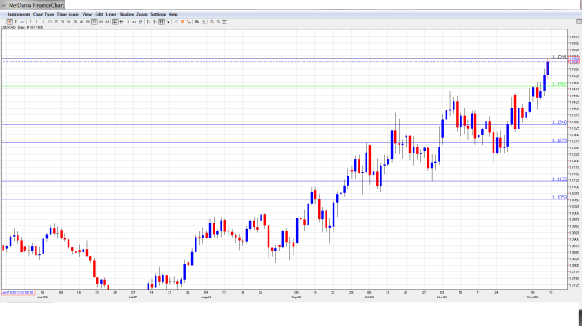Select the candlestick chart type icon
The image size is (582, 326).
[x=10, y=22]
